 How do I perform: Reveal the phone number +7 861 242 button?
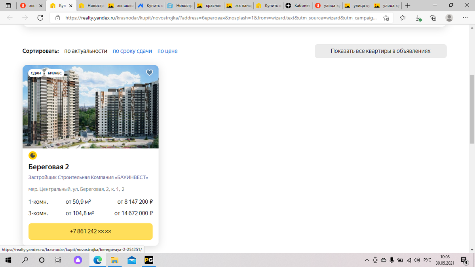91,231
